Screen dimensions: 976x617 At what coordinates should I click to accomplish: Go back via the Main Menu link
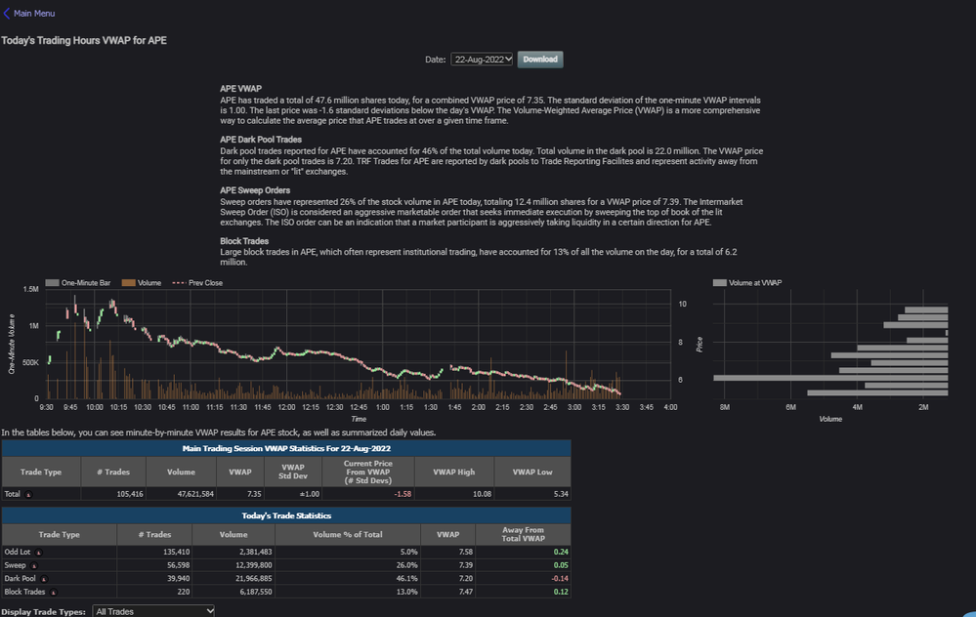pyautogui.click(x=34, y=14)
